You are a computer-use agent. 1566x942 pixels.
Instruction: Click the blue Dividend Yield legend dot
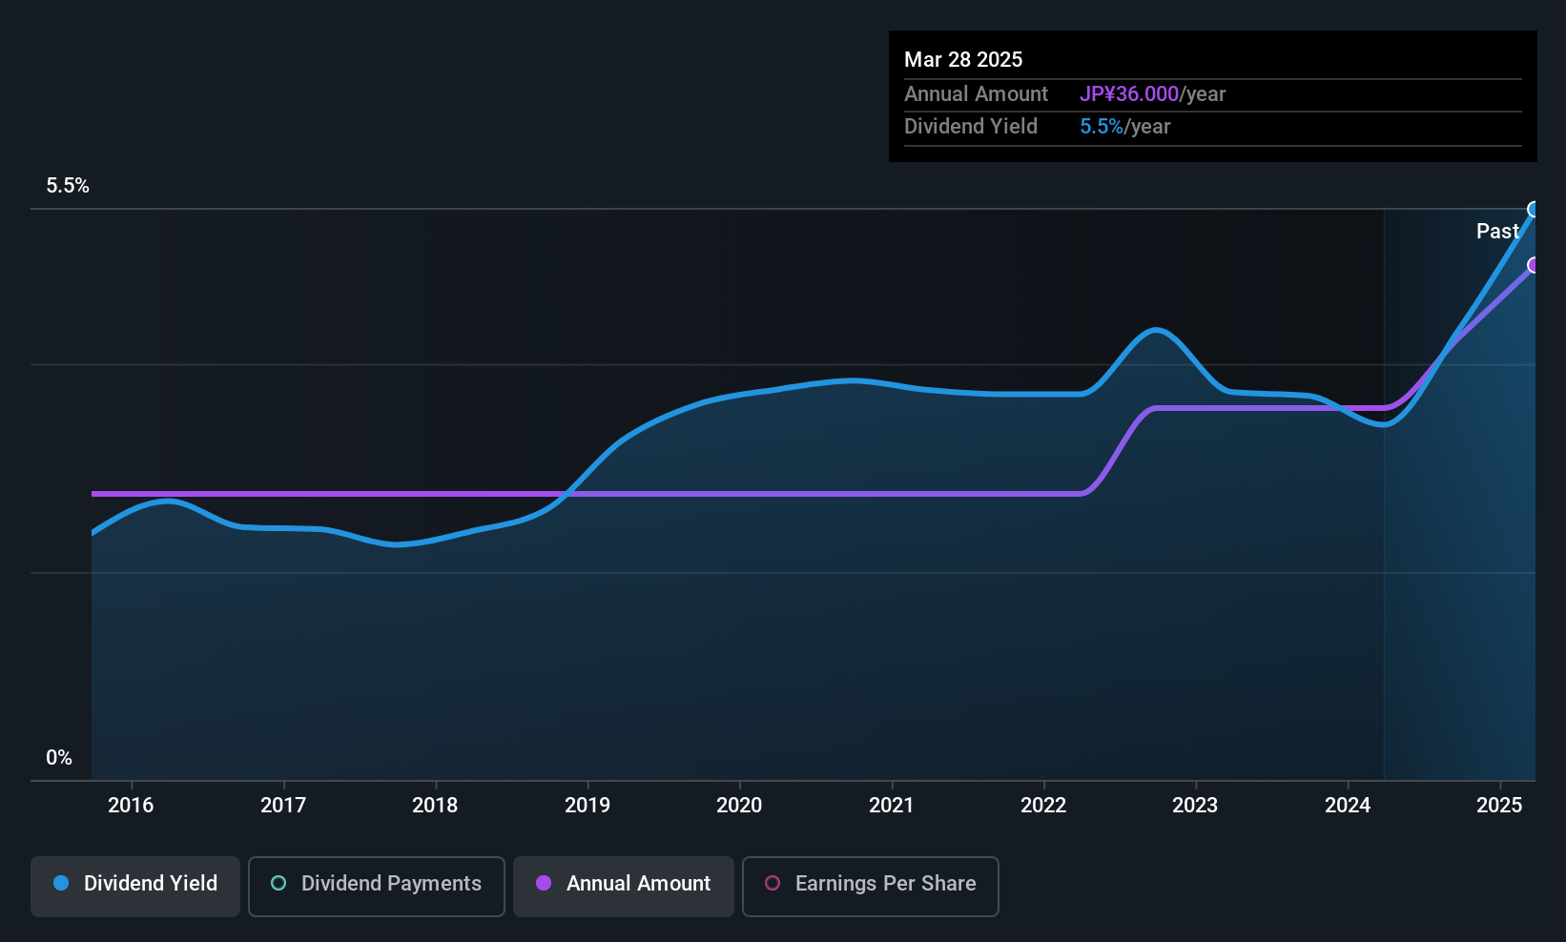tap(61, 883)
